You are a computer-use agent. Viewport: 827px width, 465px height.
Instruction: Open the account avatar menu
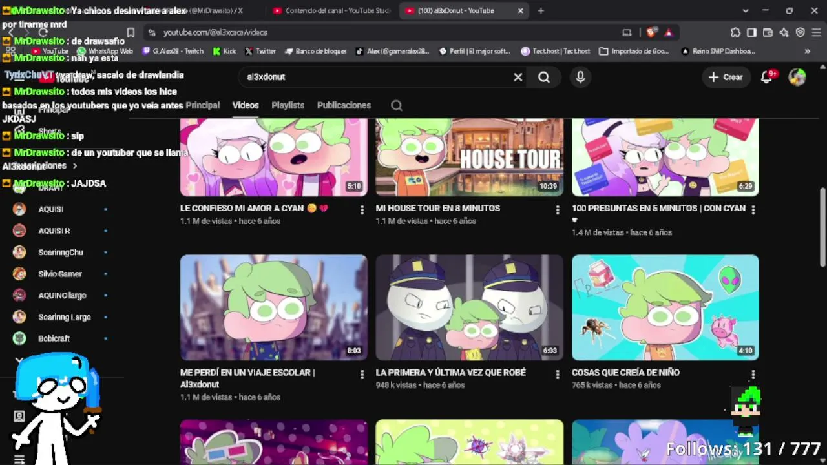coord(797,77)
